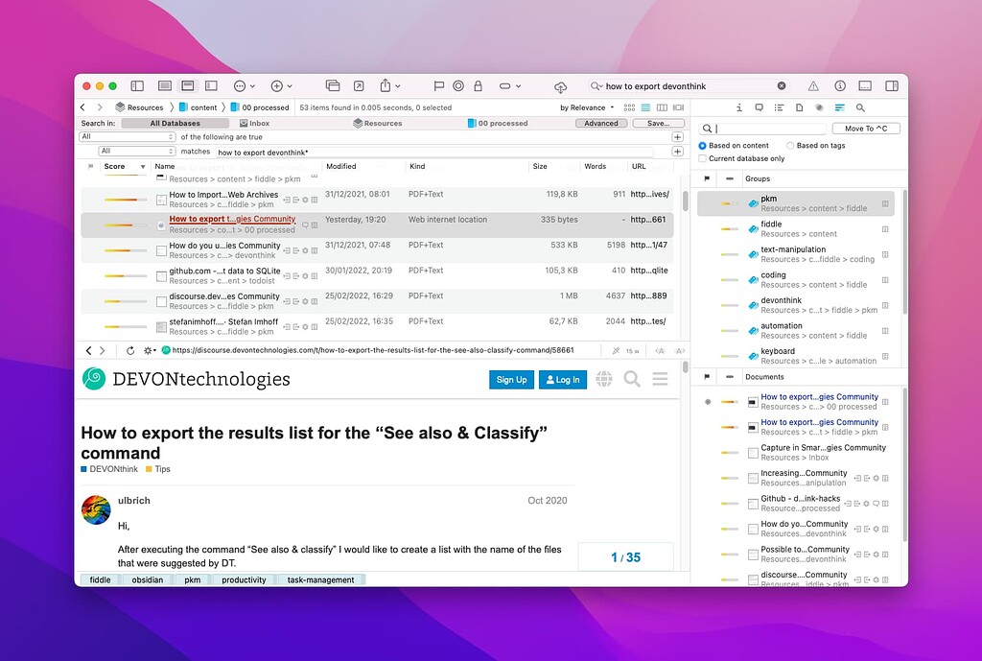
Task: Click the Log In button on the webpage
Action: [x=565, y=380]
